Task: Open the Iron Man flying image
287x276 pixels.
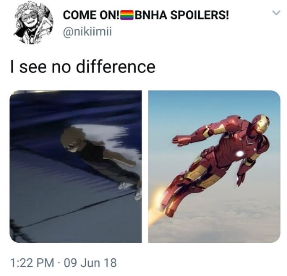Action: pyautogui.click(x=214, y=166)
